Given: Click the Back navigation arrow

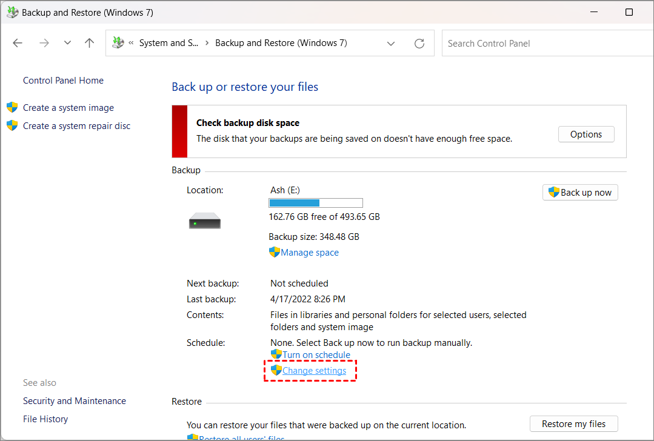Looking at the screenshot, I should coord(18,43).
